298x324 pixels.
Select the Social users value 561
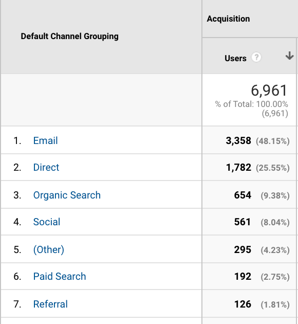(x=243, y=222)
